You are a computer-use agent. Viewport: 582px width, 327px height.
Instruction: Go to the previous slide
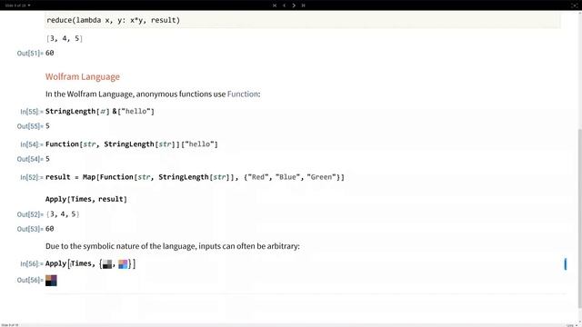pyautogui.click(x=285, y=5)
